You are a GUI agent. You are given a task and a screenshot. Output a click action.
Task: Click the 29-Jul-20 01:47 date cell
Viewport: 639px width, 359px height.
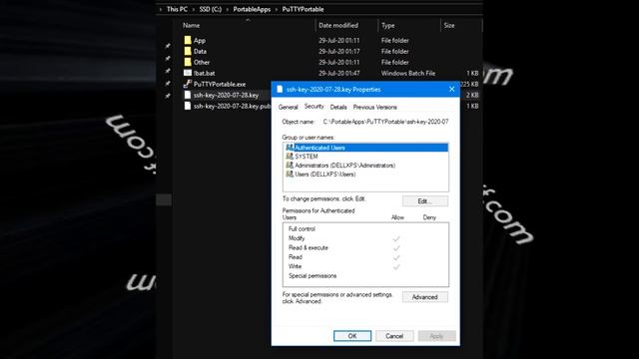click(x=339, y=73)
